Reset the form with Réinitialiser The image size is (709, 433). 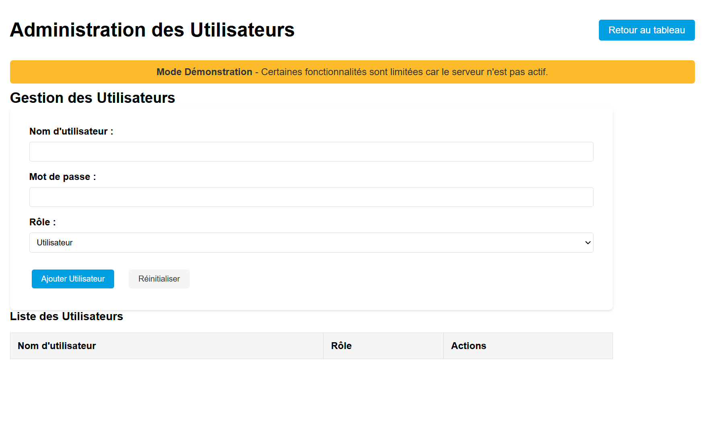tap(159, 279)
